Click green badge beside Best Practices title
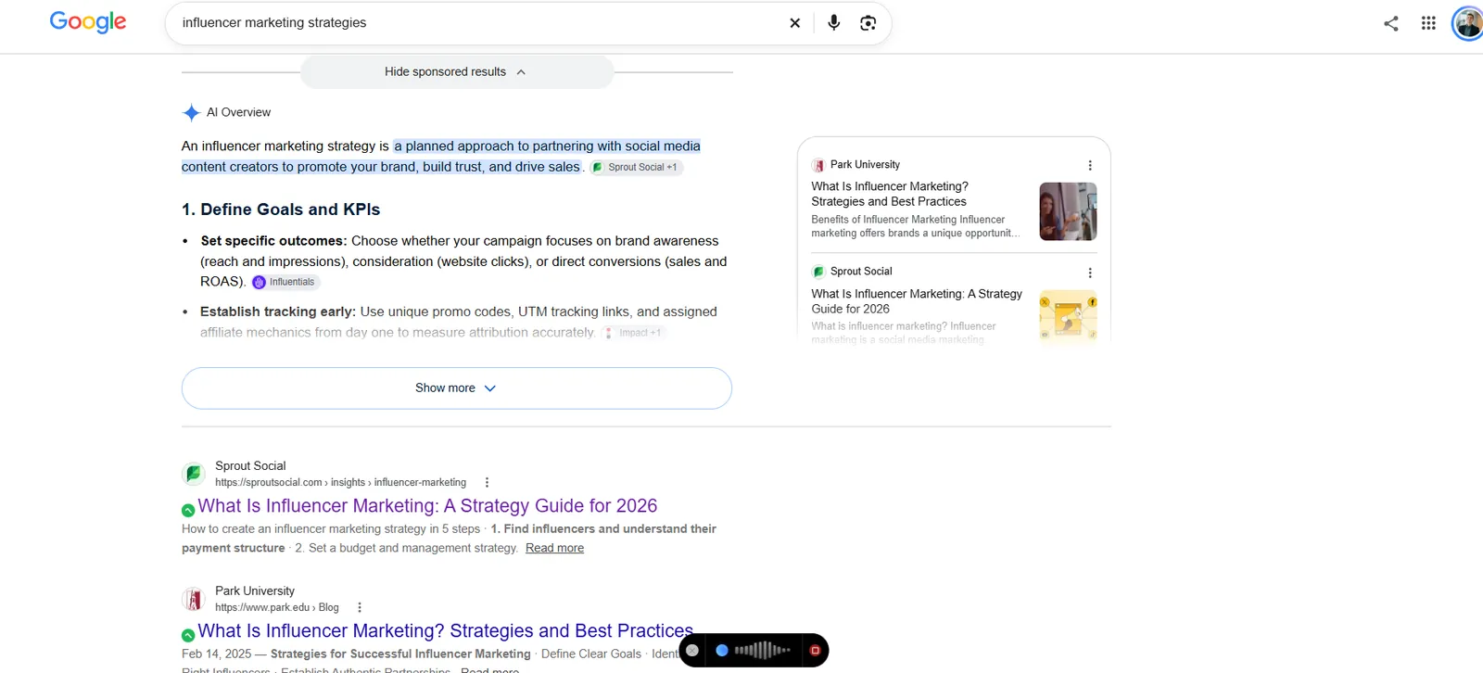 click(188, 635)
